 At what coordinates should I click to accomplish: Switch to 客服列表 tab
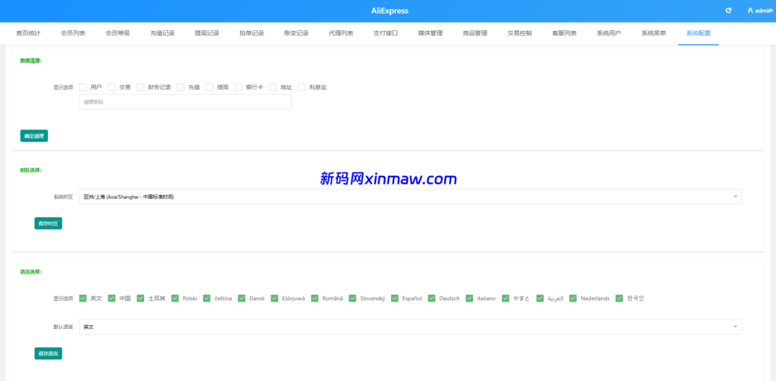[564, 33]
